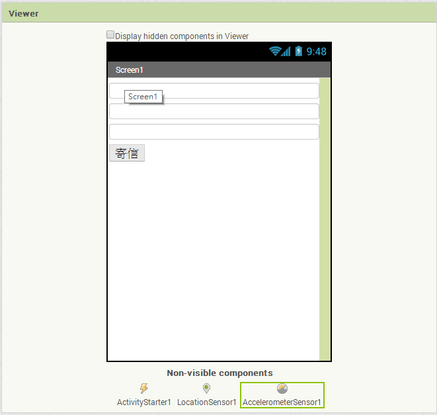Click the ActivityStarter1 label

tap(144, 402)
